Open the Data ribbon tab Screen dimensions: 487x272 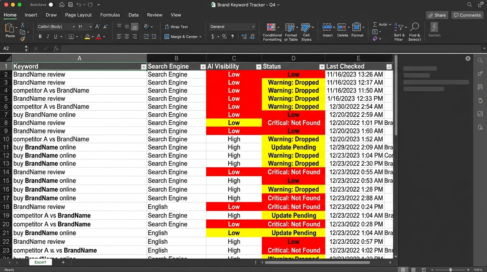(x=133, y=15)
